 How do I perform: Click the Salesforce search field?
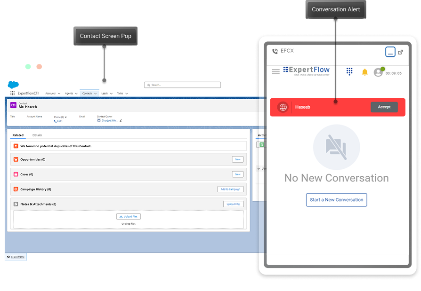click(182, 85)
